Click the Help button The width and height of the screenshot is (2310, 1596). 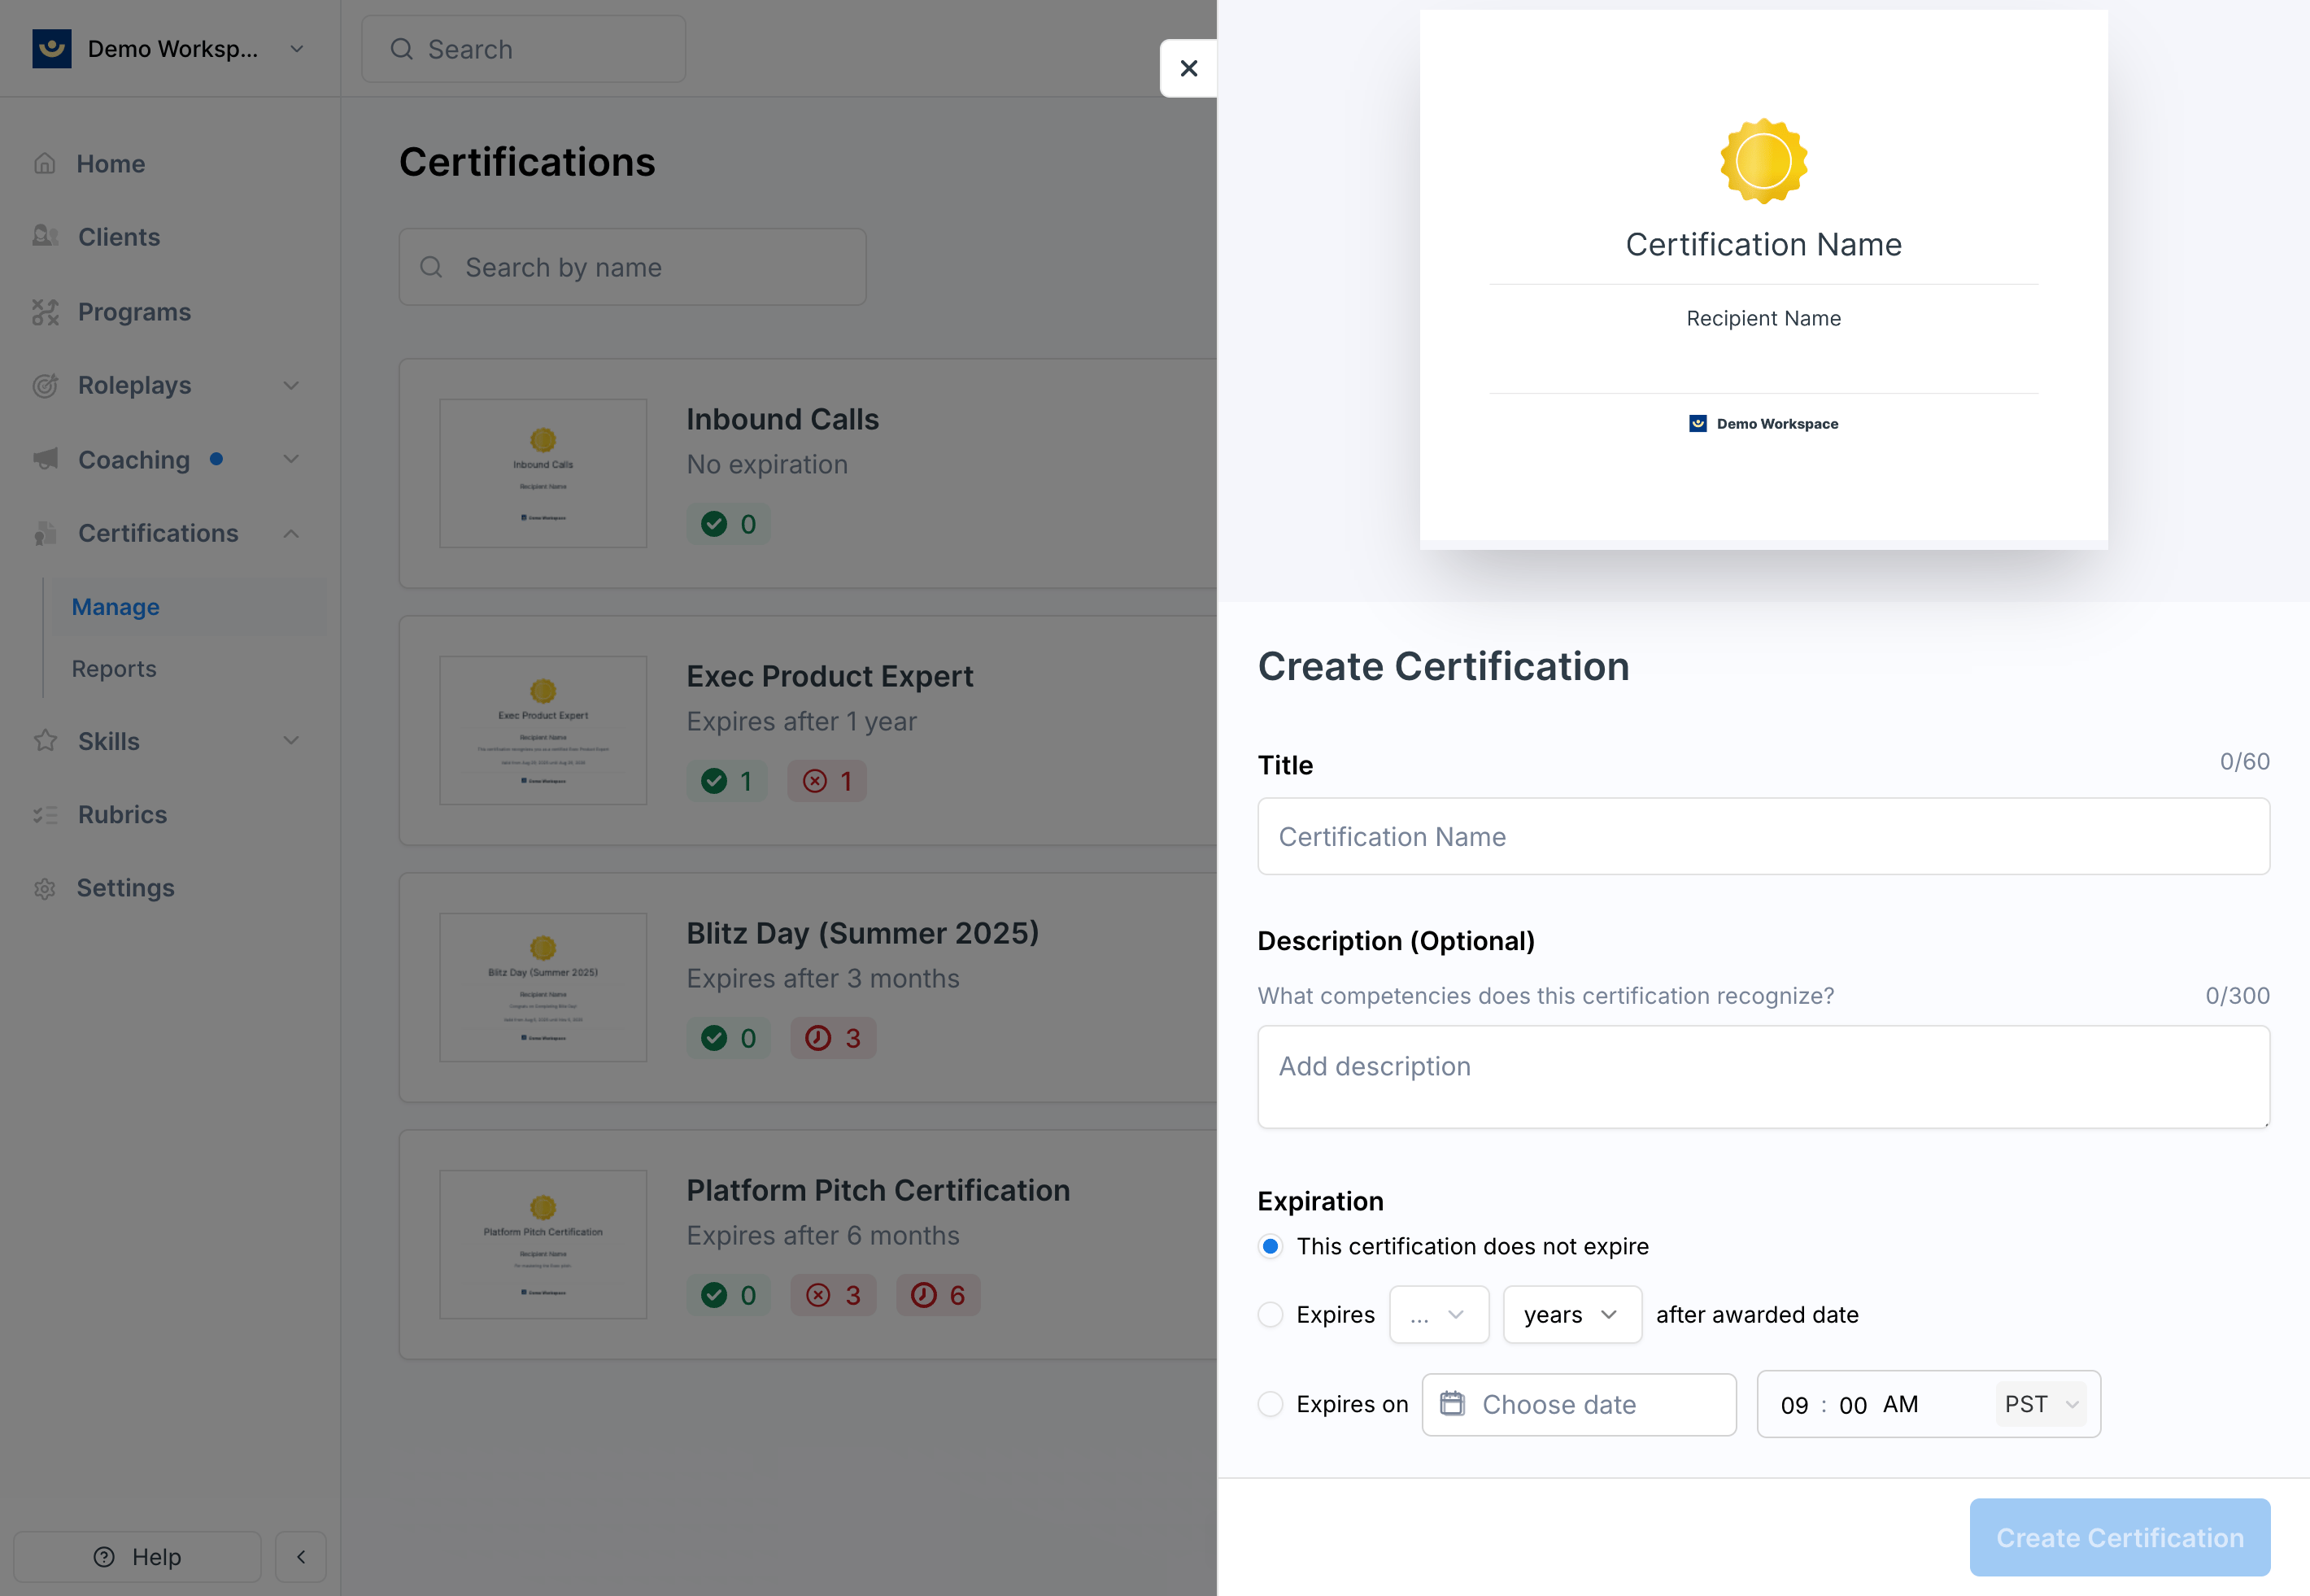tap(137, 1557)
